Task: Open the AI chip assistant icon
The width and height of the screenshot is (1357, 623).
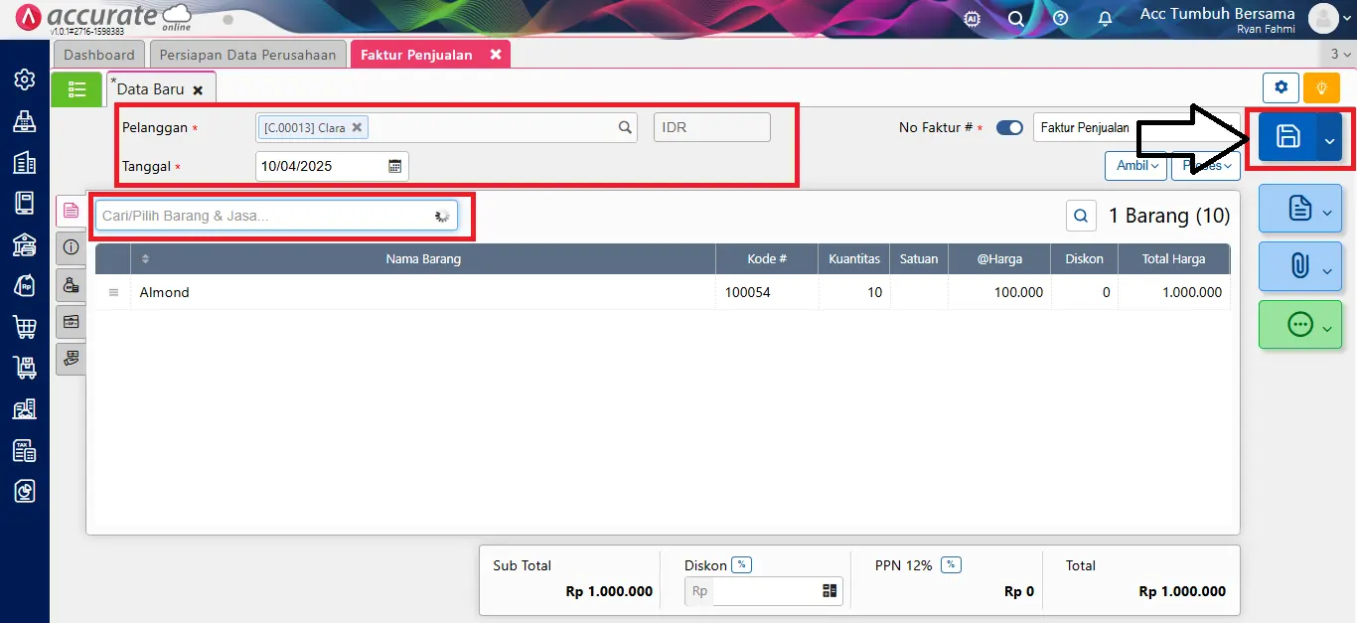Action: pos(973,19)
